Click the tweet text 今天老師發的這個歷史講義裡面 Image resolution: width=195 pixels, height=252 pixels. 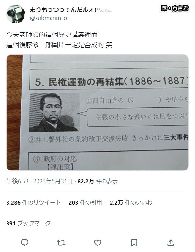pos(52,35)
